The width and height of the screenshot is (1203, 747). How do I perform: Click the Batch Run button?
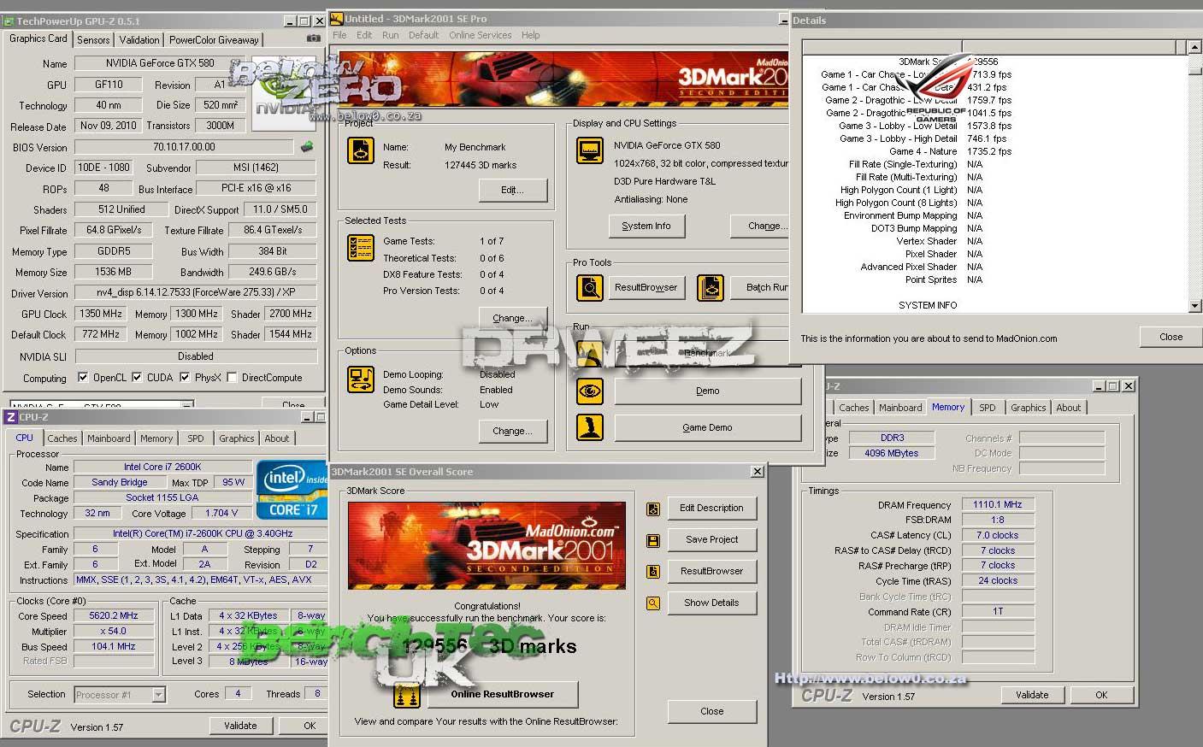coord(761,287)
